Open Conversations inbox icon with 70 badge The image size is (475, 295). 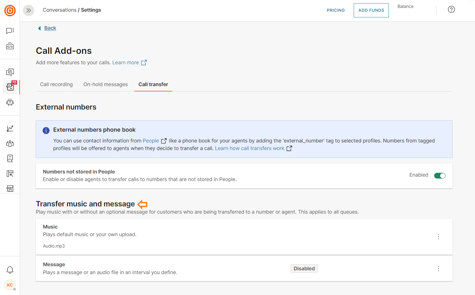point(10,87)
